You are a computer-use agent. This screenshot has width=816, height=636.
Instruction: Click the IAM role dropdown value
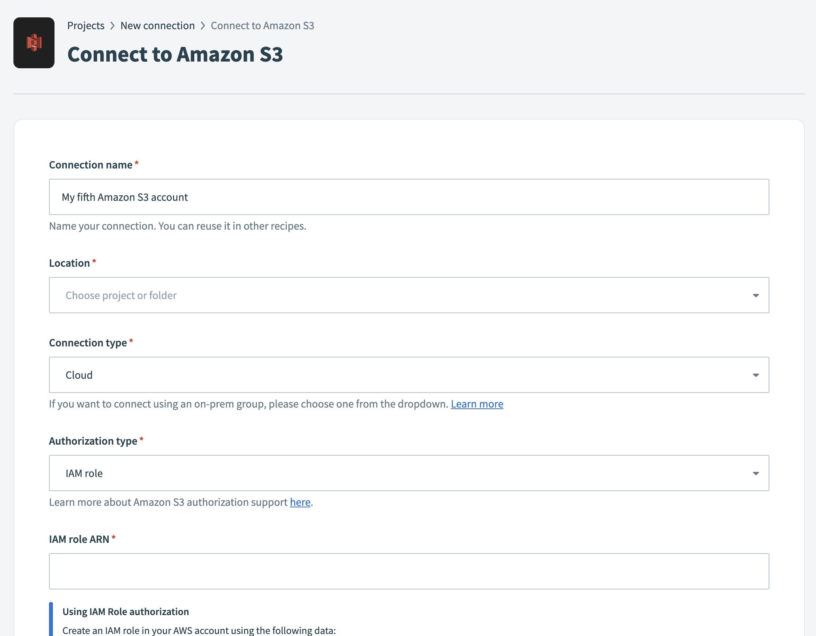pyautogui.click(x=84, y=473)
